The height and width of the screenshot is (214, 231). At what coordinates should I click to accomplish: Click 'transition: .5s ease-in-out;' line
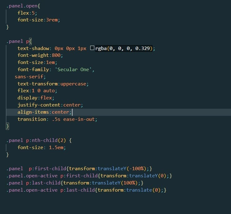pos(57,119)
